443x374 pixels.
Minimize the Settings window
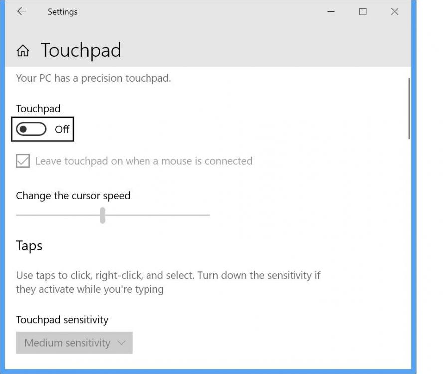coord(331,12)
